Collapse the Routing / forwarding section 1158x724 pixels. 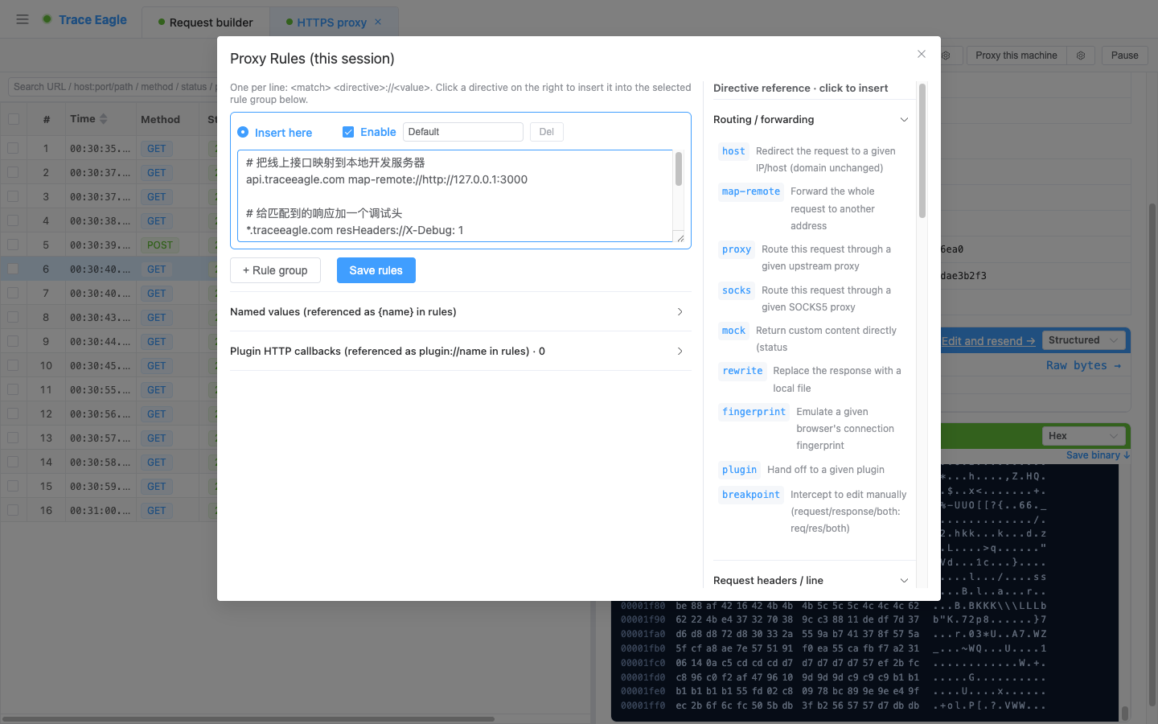coord(811,119)
